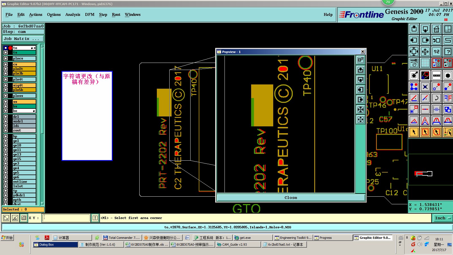Click the pan left icon in main toolbar
The image size is (453, 255).
[x=414, y=40]
